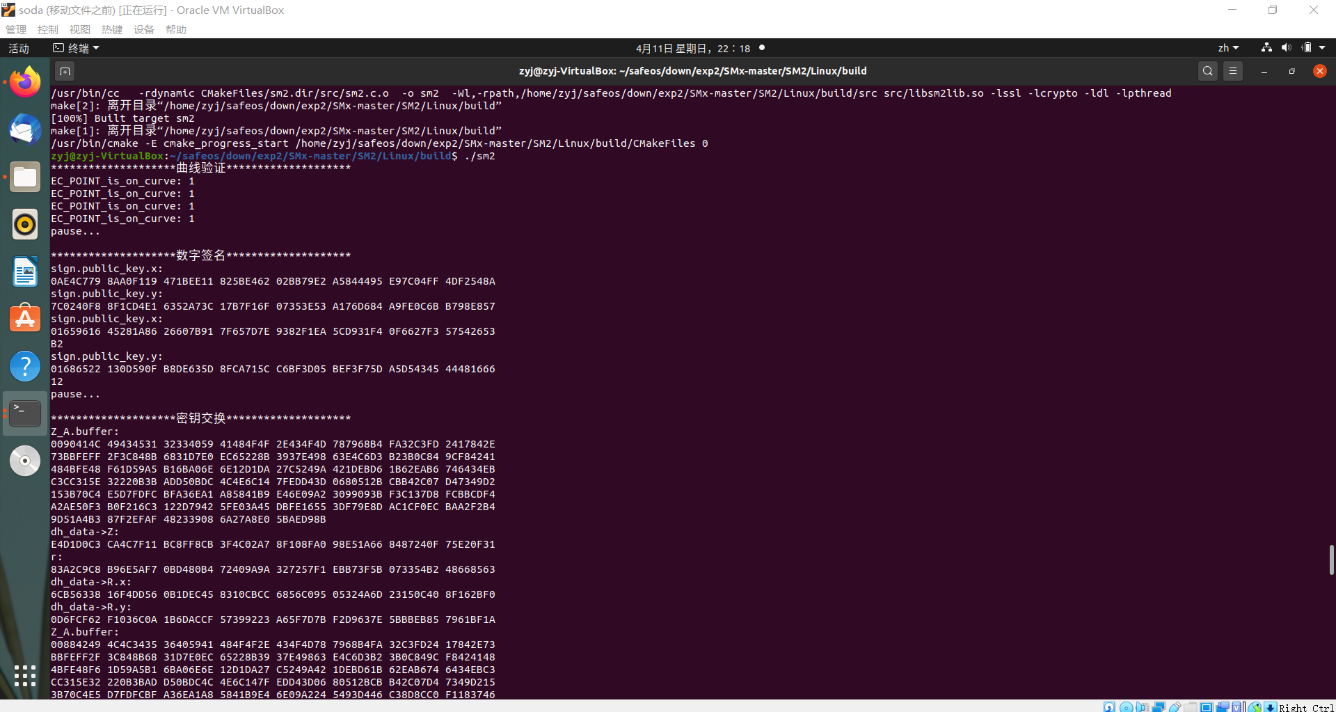Click VirtualBox shared folders indicator
The image size is (1336, 712).
pos(1191,706)
